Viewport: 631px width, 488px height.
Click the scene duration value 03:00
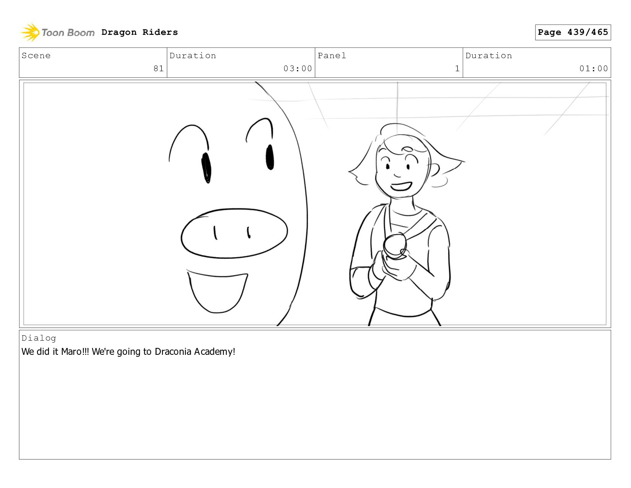coord(298,69)
